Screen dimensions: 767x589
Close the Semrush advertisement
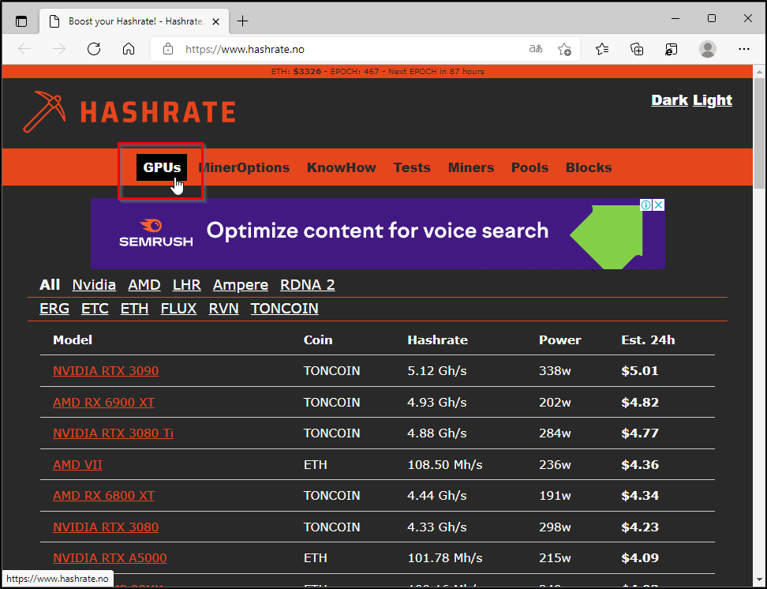pyautogui.click(x=659, y=204)
